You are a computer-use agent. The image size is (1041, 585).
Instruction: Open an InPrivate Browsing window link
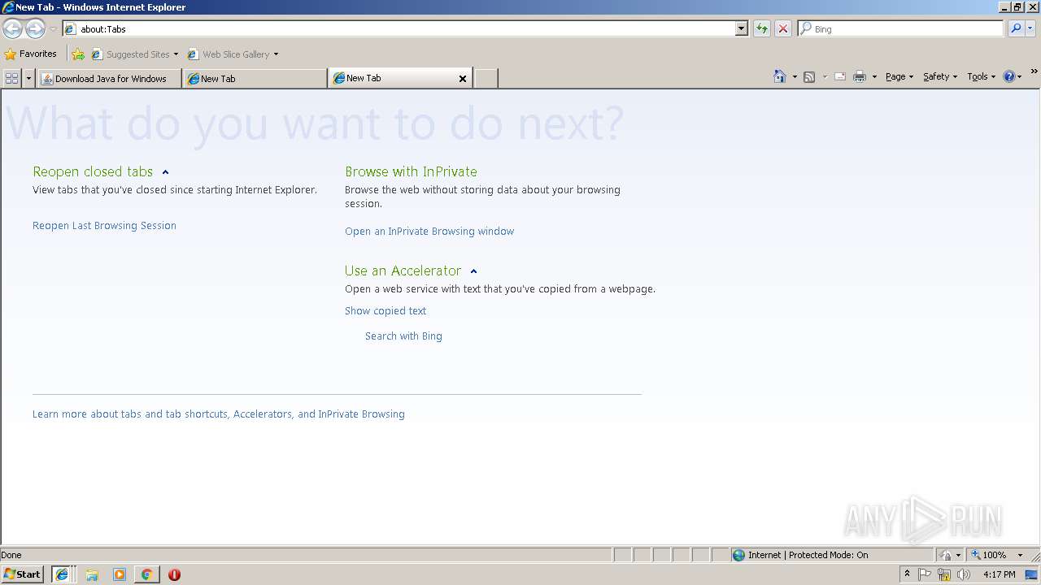[429, 232]
